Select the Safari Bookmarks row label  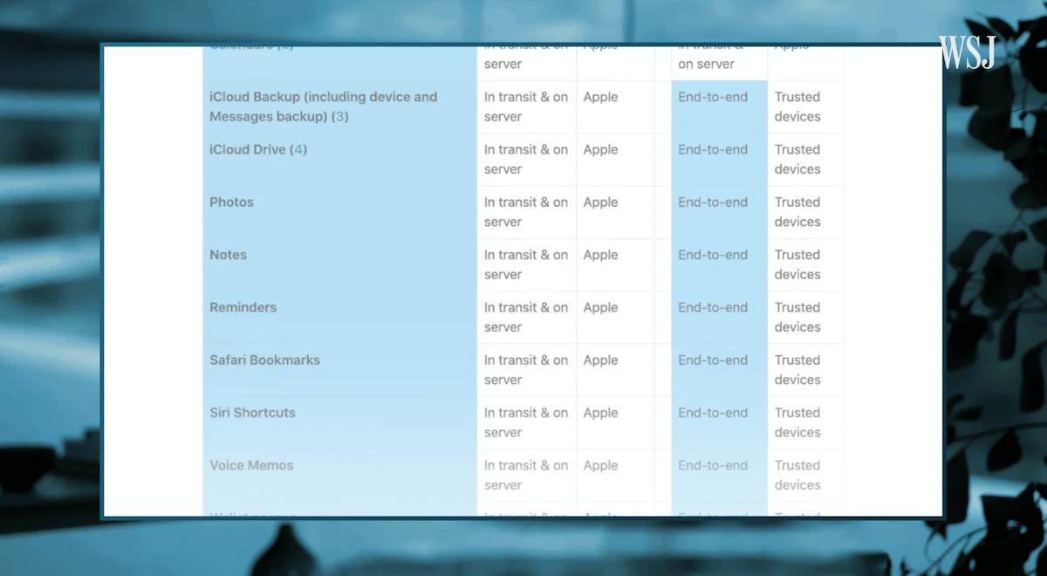265,360
